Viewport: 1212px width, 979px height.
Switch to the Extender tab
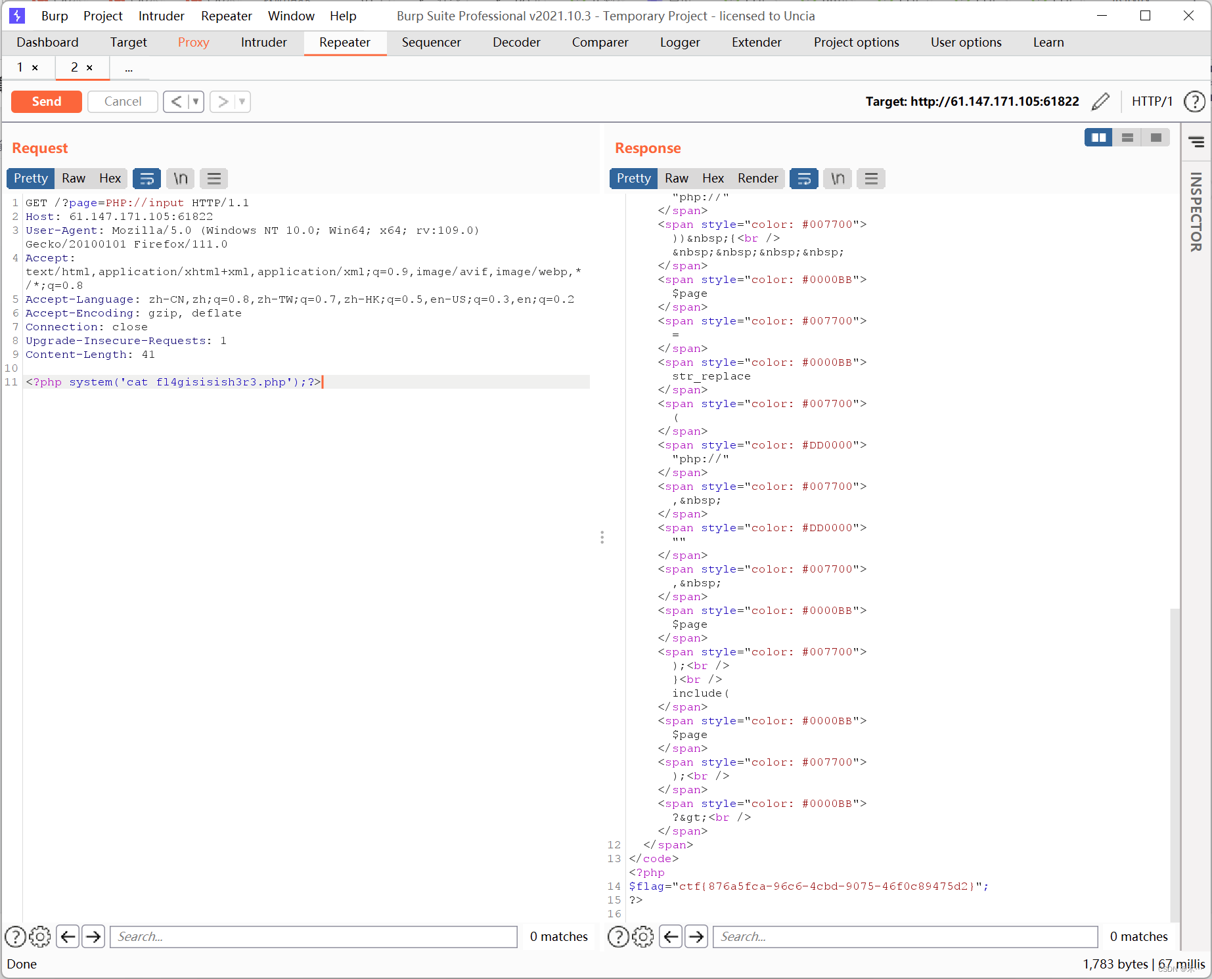pyautogui.click(x=757, y=43)
